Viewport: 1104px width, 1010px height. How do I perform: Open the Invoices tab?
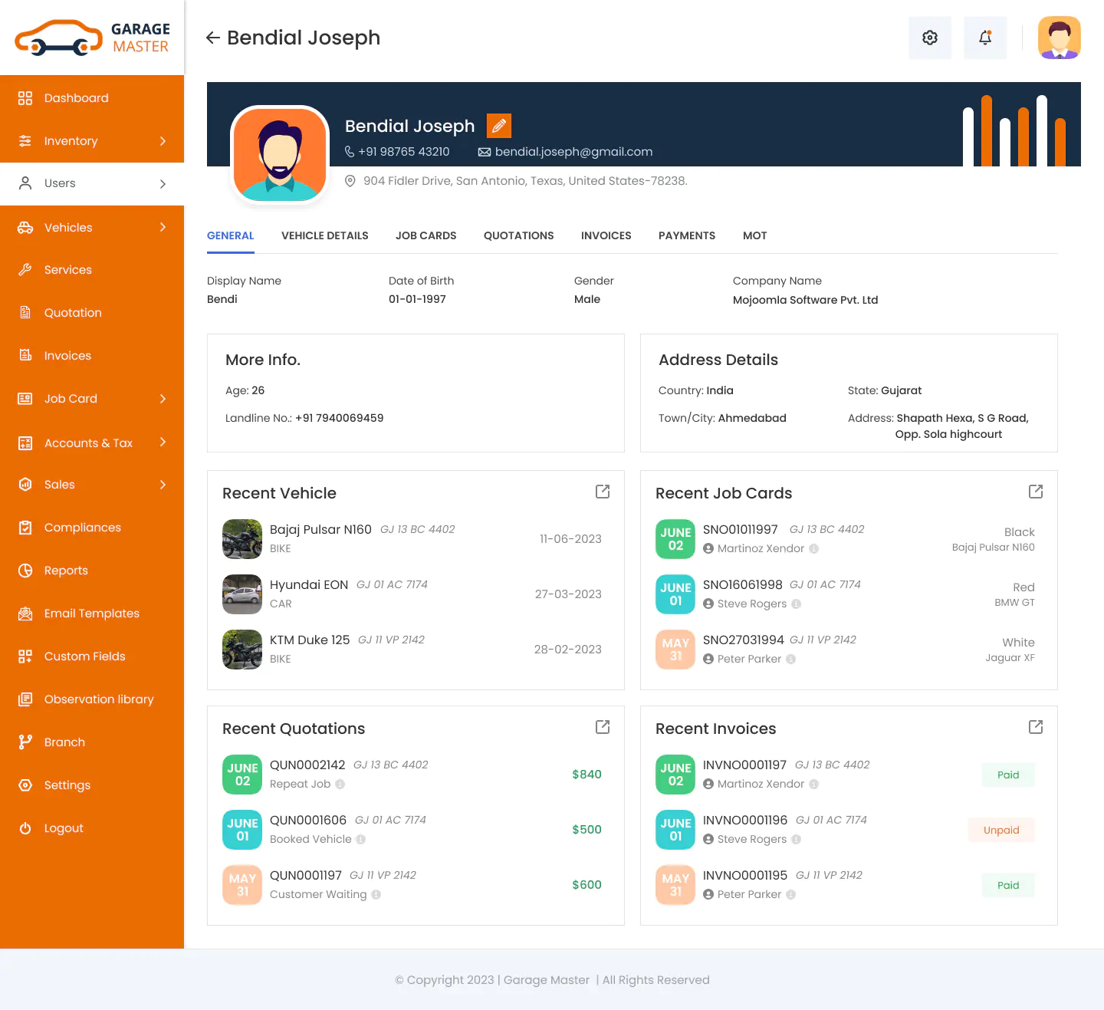606,235
